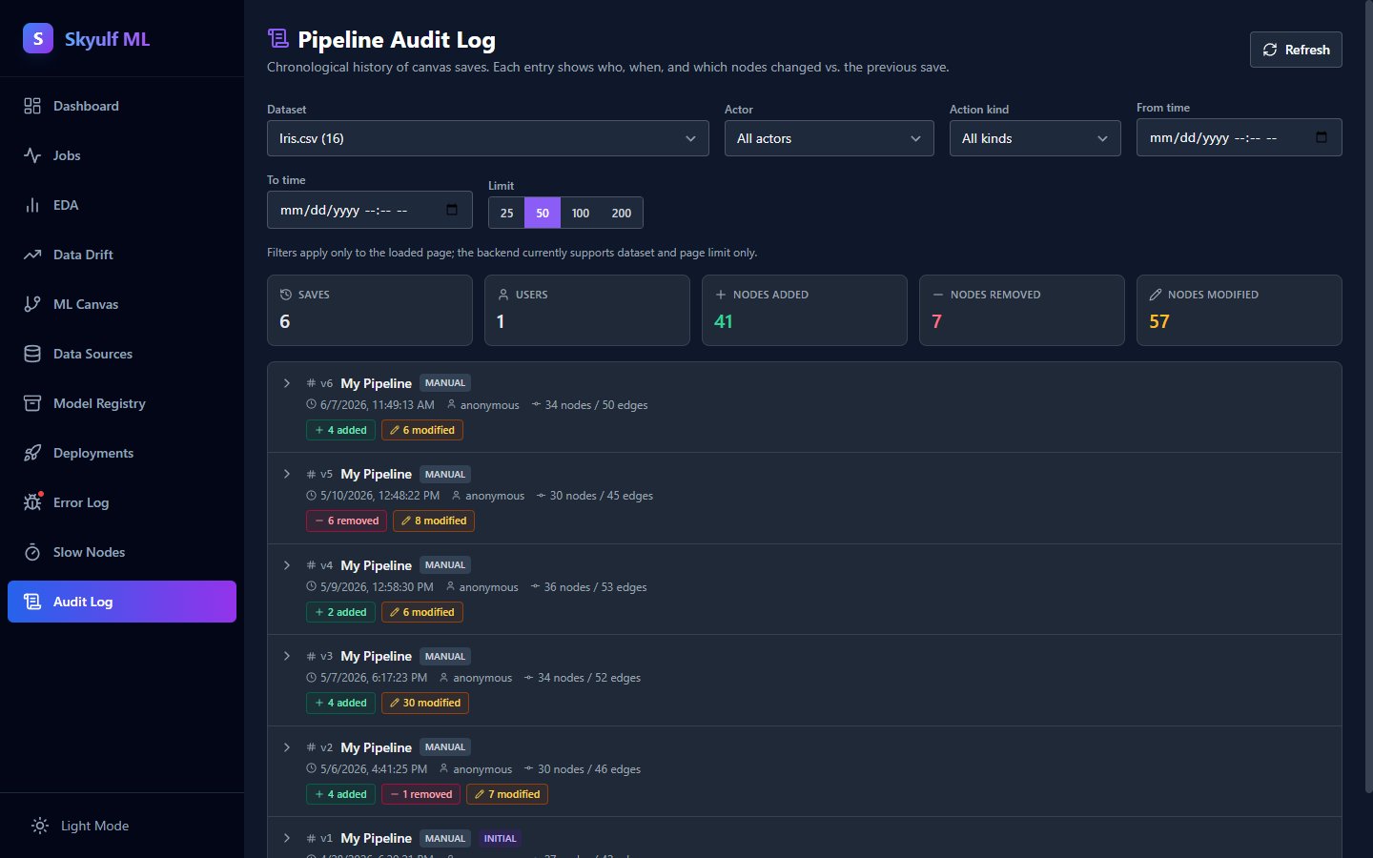The height and width of the screenshot is (858, 1373).
Task: Click the Deployments rocket icon
Action: pos(32,453)
